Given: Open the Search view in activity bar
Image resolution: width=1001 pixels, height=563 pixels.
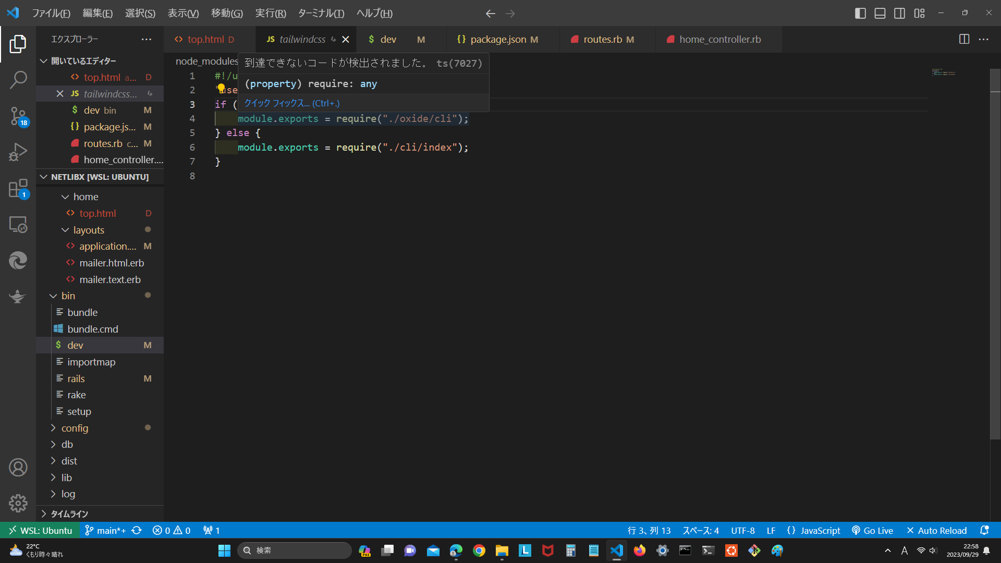Looking at the screenshot, I should pos(18,80).
